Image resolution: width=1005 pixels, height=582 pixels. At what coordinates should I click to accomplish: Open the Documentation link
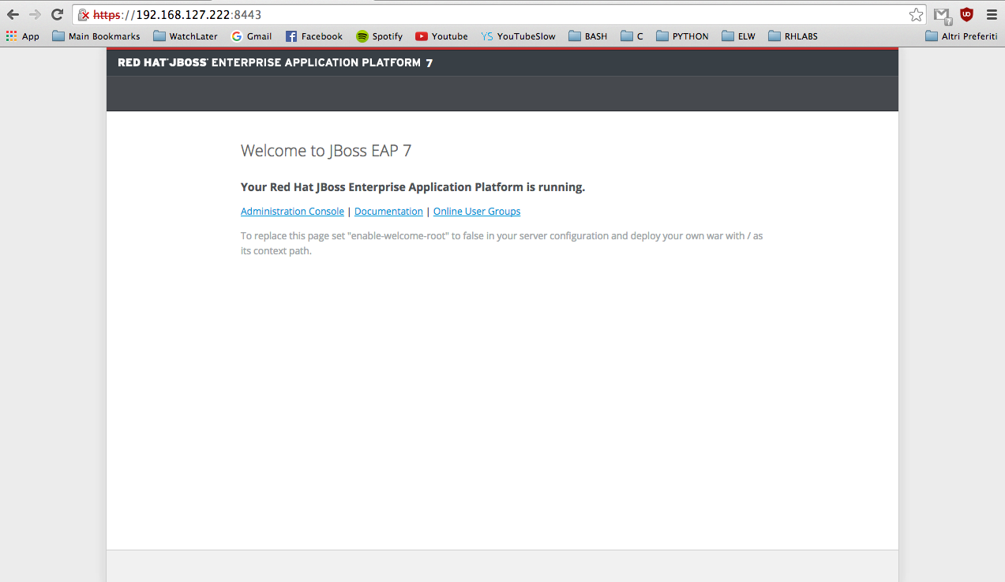[388, 212]
